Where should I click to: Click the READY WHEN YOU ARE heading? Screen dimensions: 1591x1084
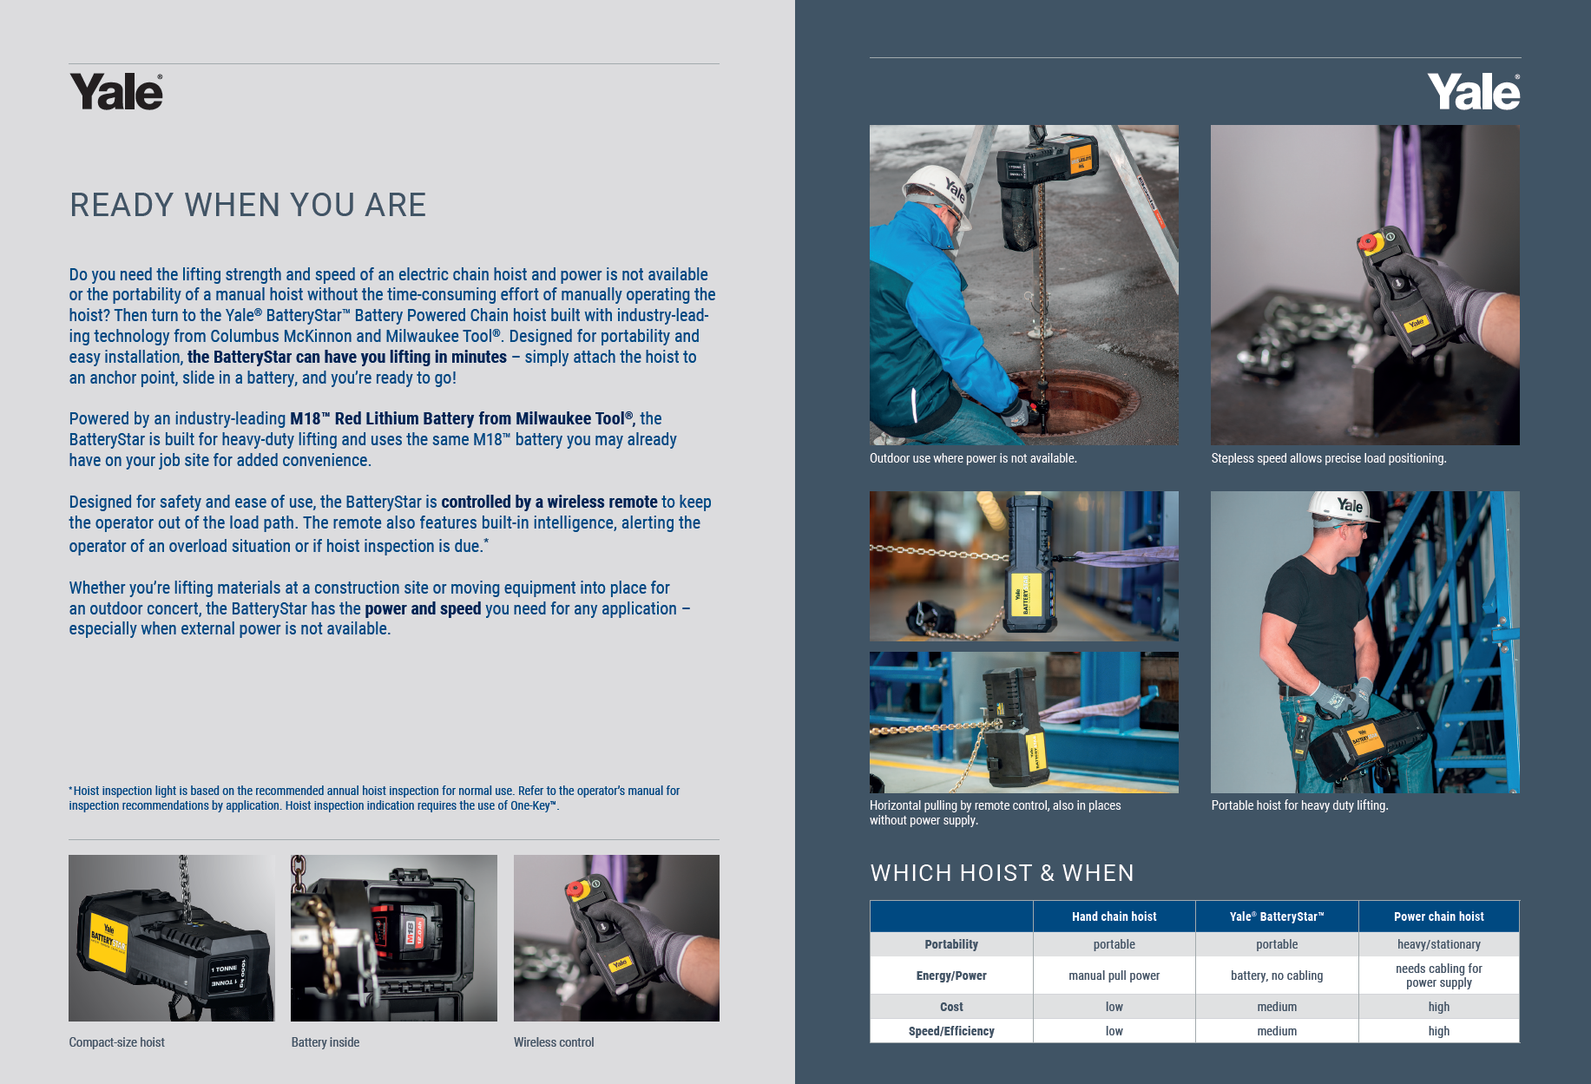(248, 205)
